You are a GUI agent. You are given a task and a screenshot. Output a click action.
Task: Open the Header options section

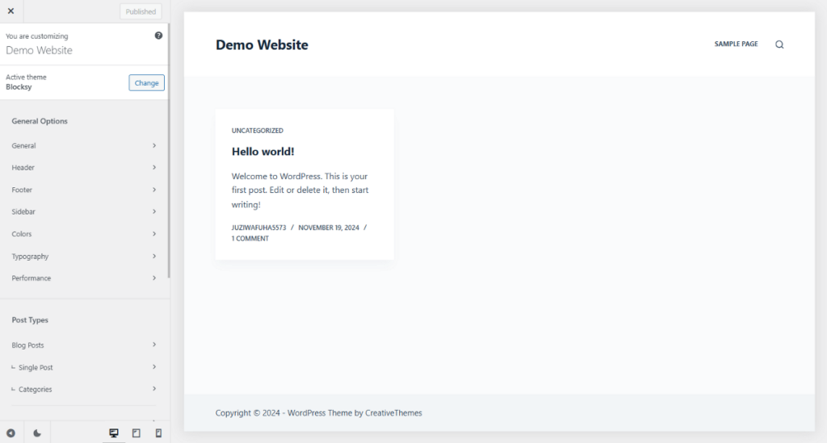[84, 168]
